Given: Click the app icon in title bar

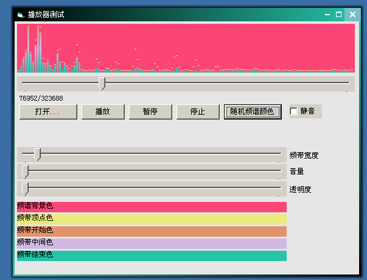Looking at the screenshot, I should pos(21,15).
